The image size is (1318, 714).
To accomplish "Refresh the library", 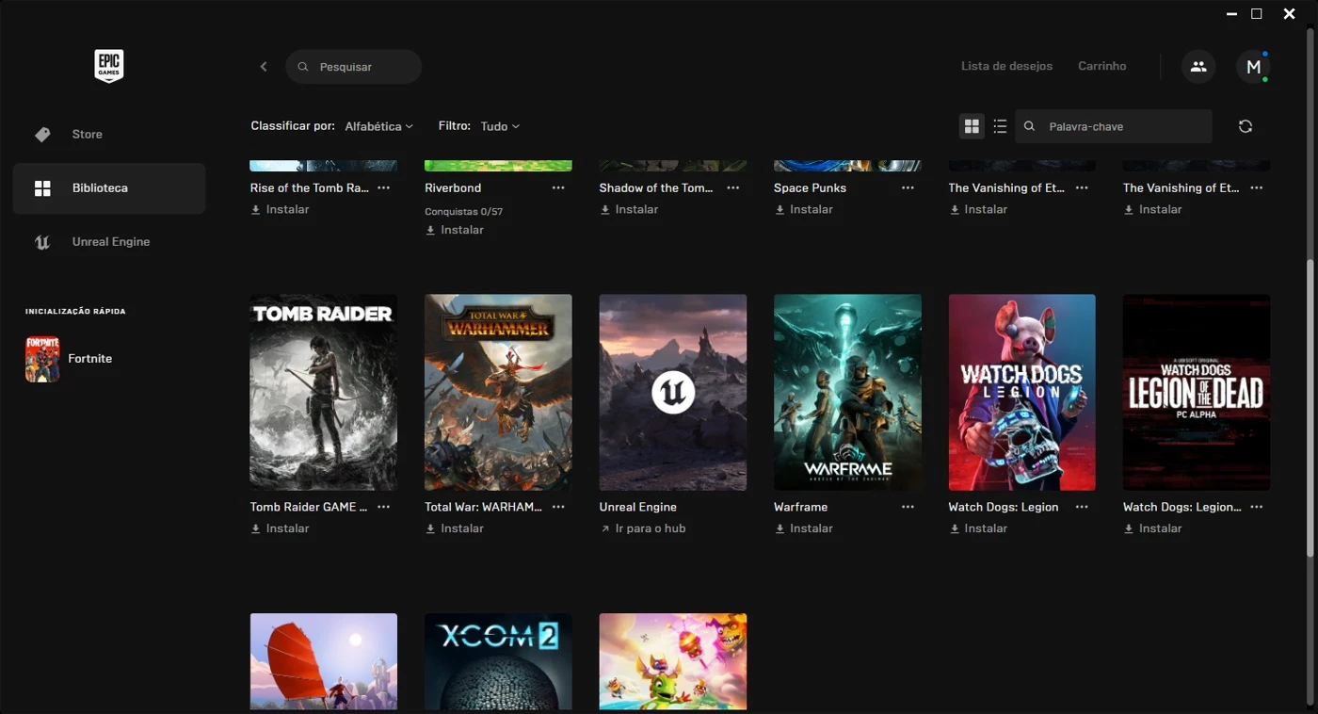I will [x=1246, y=126].
